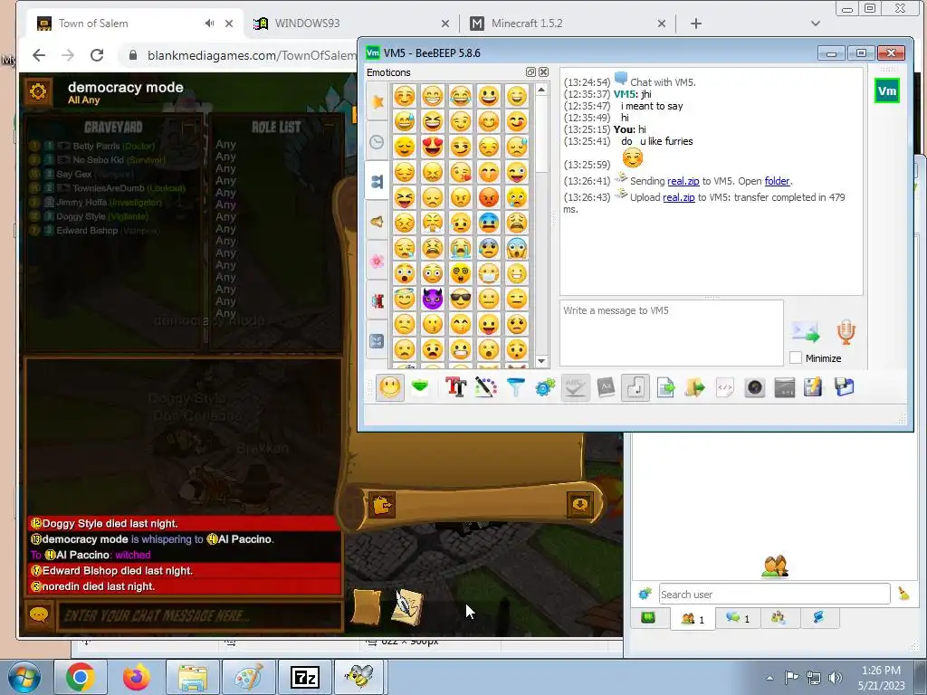
Task: Toggle the return-key send option button
Action: point(636,387)
